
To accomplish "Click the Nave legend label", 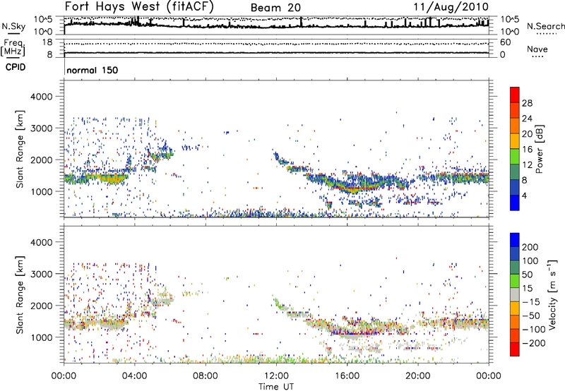I will tap(537, 49).
